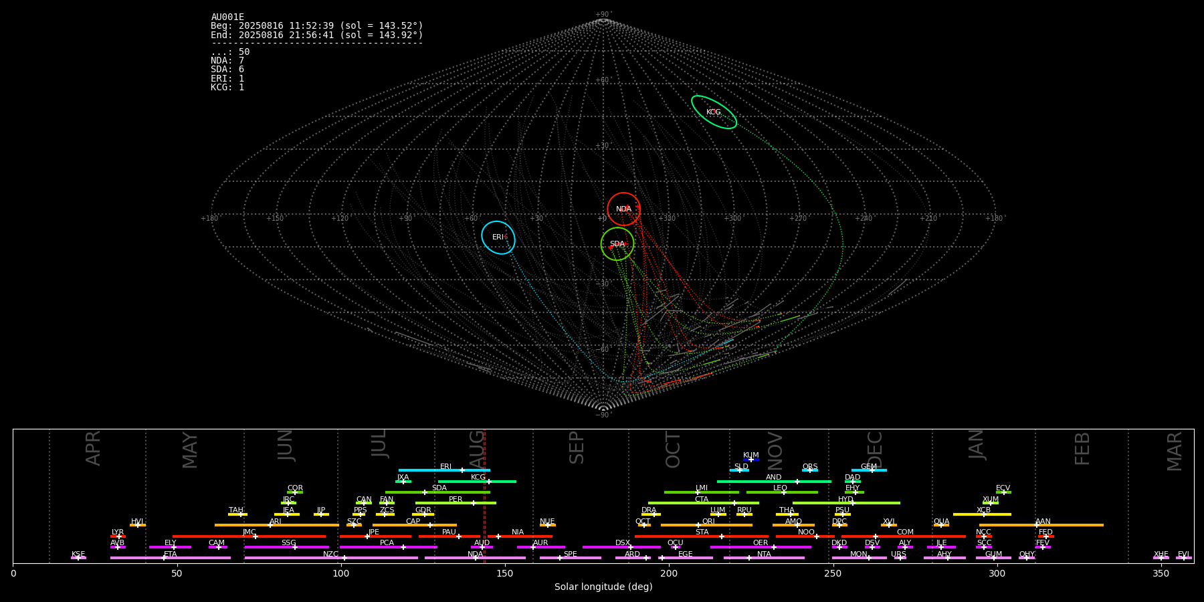1204x602 pixels.
Task: Click the PER shower bar in timeline
Action: [x=456, y=503]
